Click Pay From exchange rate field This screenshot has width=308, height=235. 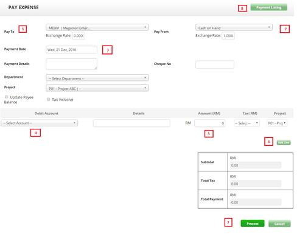228,36
